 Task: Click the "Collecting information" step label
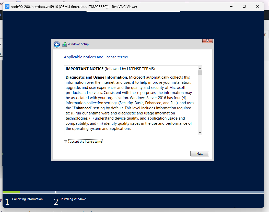[x=27, y=199]
